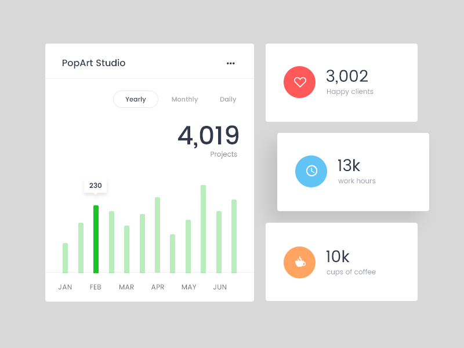Select the Yearly tab
This screenshot has height=348, width=464.
(136, 99)
